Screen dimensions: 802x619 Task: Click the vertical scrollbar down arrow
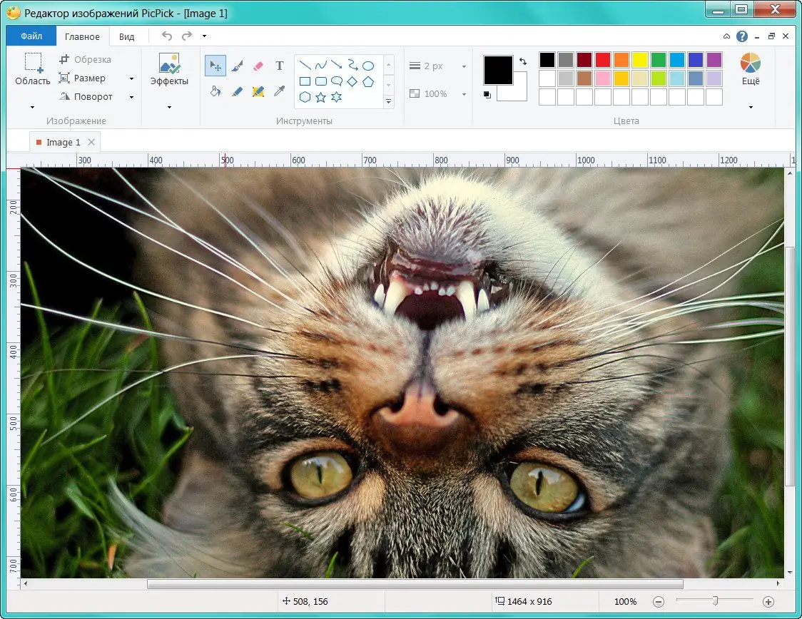point(790,573)
